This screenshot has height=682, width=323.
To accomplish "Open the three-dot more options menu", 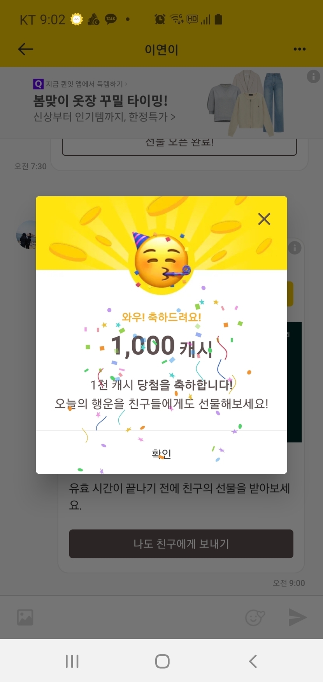I will pyautogui.click(x=299, y=49).
